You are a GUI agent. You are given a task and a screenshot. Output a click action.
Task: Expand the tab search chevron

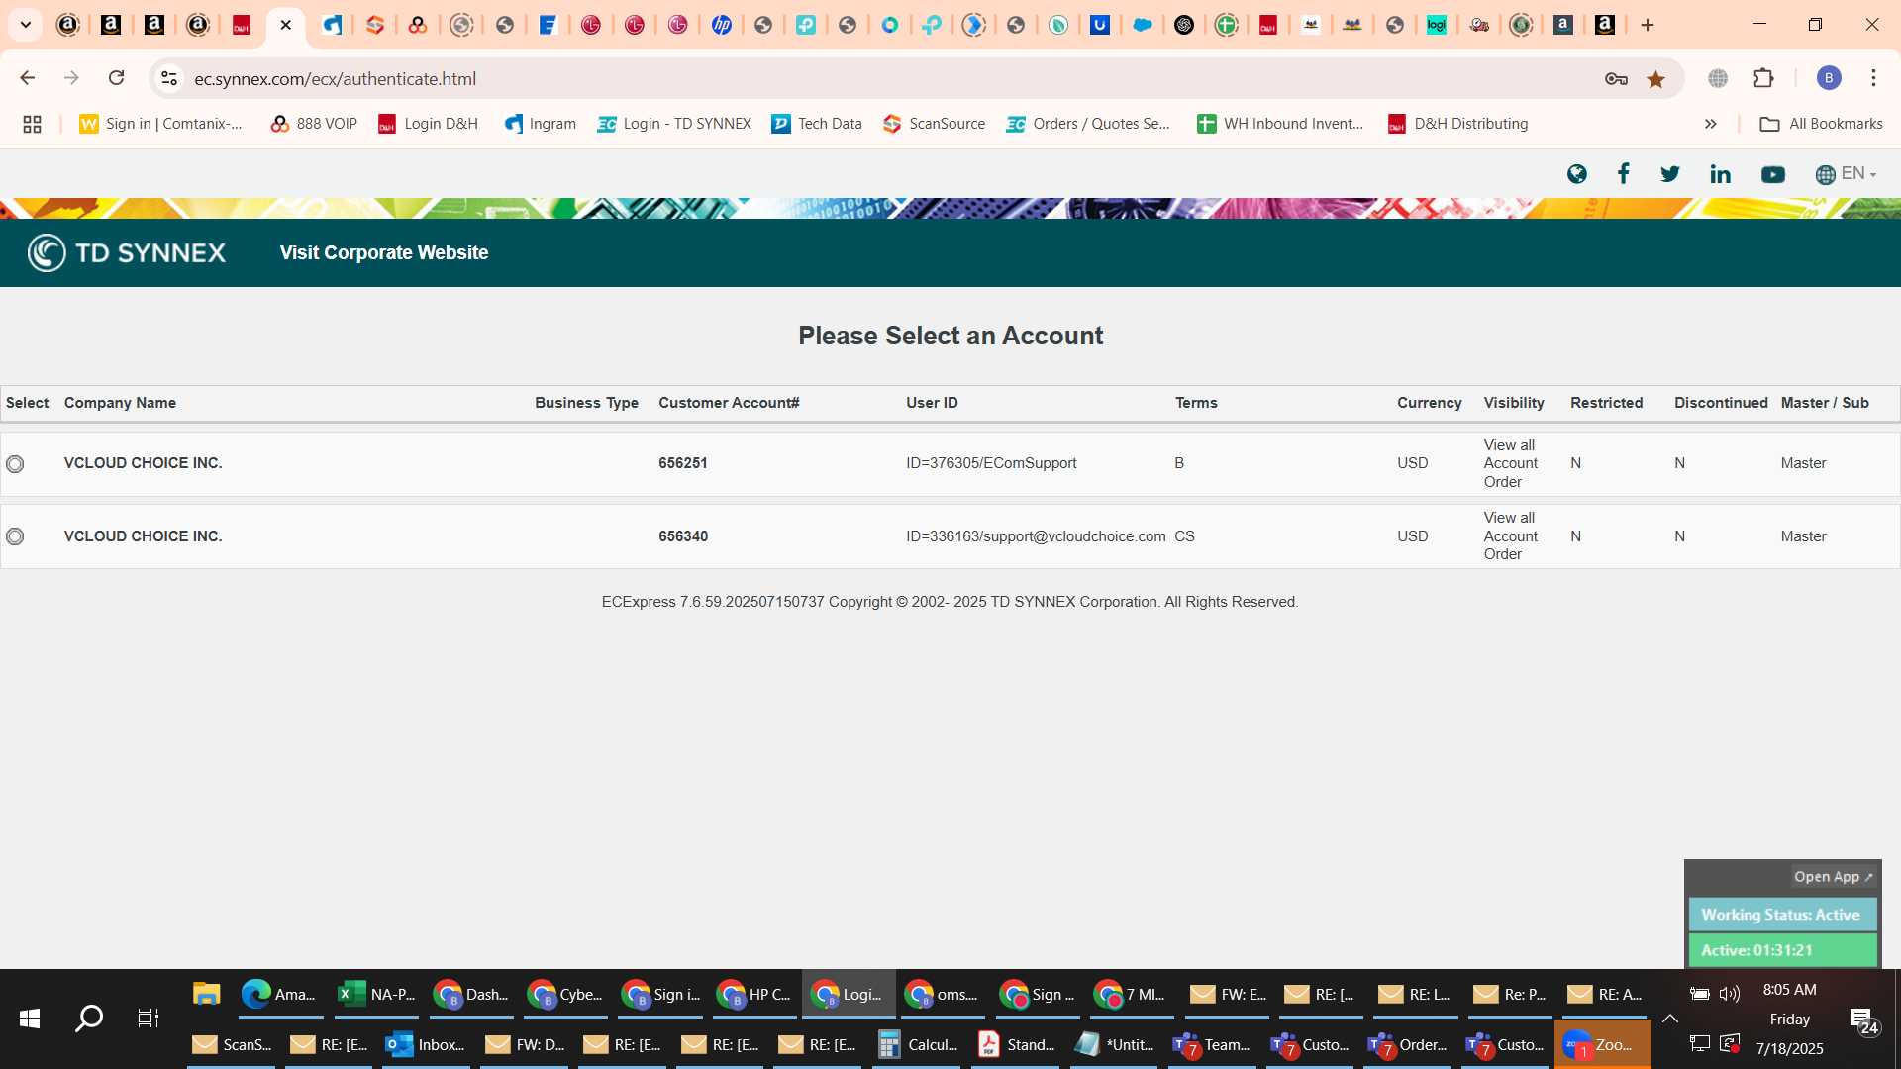[25, 25]
